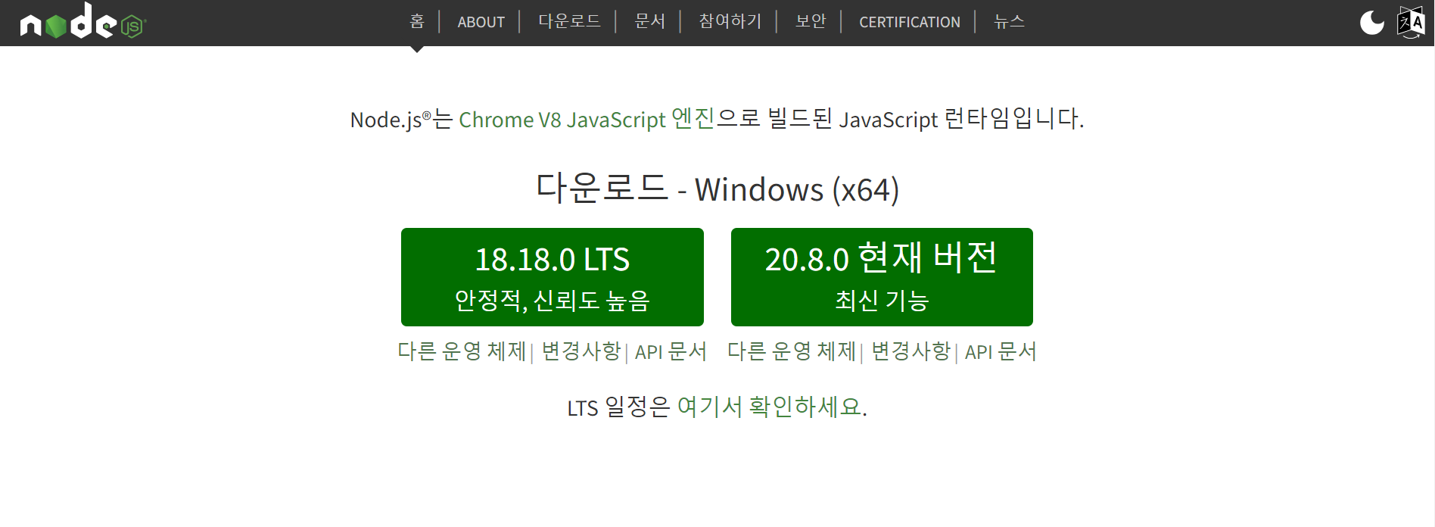Download the 18.18.0 LTS version
The height and width of the screenshot is (527, 1435).
(553, 277)
